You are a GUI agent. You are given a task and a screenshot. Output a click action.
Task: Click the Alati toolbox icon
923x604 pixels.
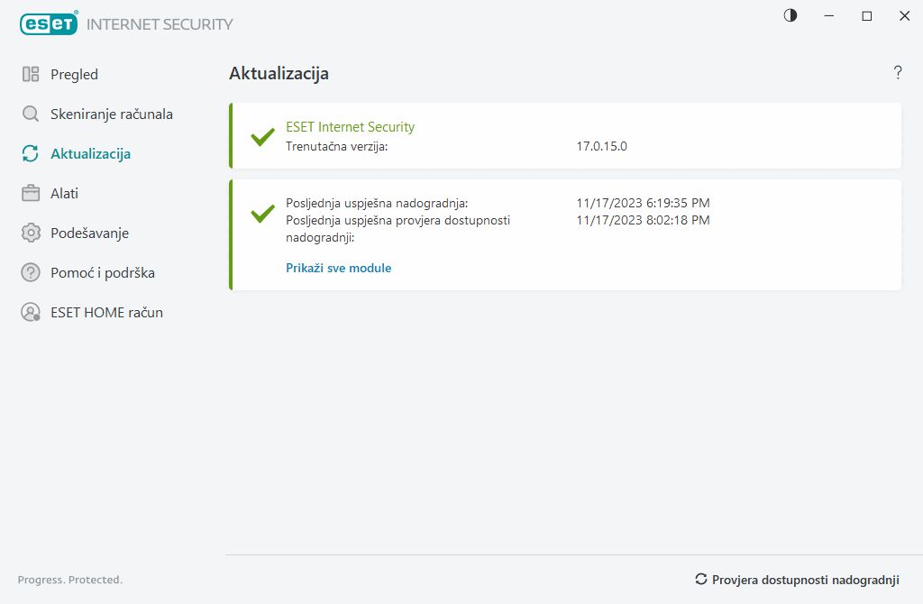(x=31, y=194)
